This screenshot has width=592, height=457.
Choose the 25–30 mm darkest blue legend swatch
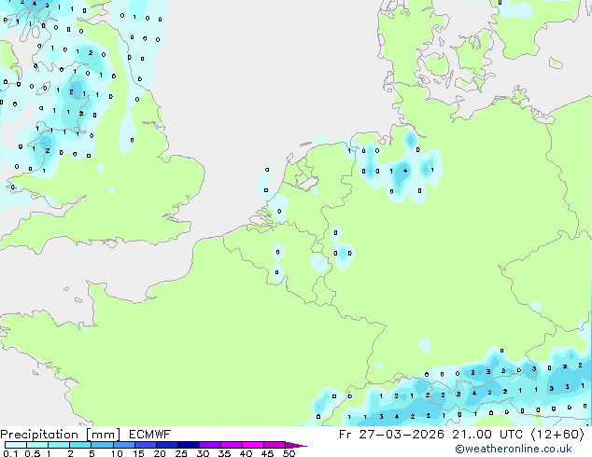click(189, 445)
